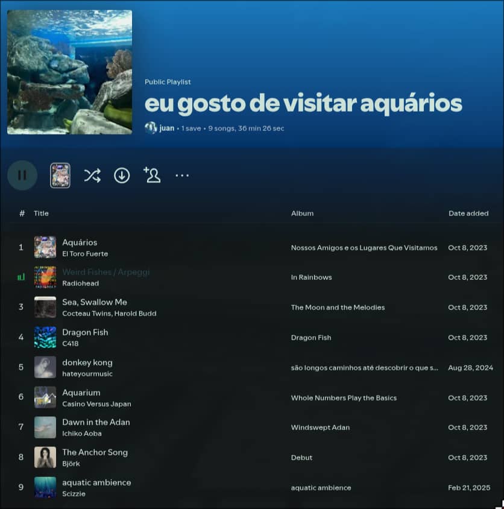Click the Aquarium track cover art
The width and height of the screenshot is (504, 509).
[x=45, y=397]
